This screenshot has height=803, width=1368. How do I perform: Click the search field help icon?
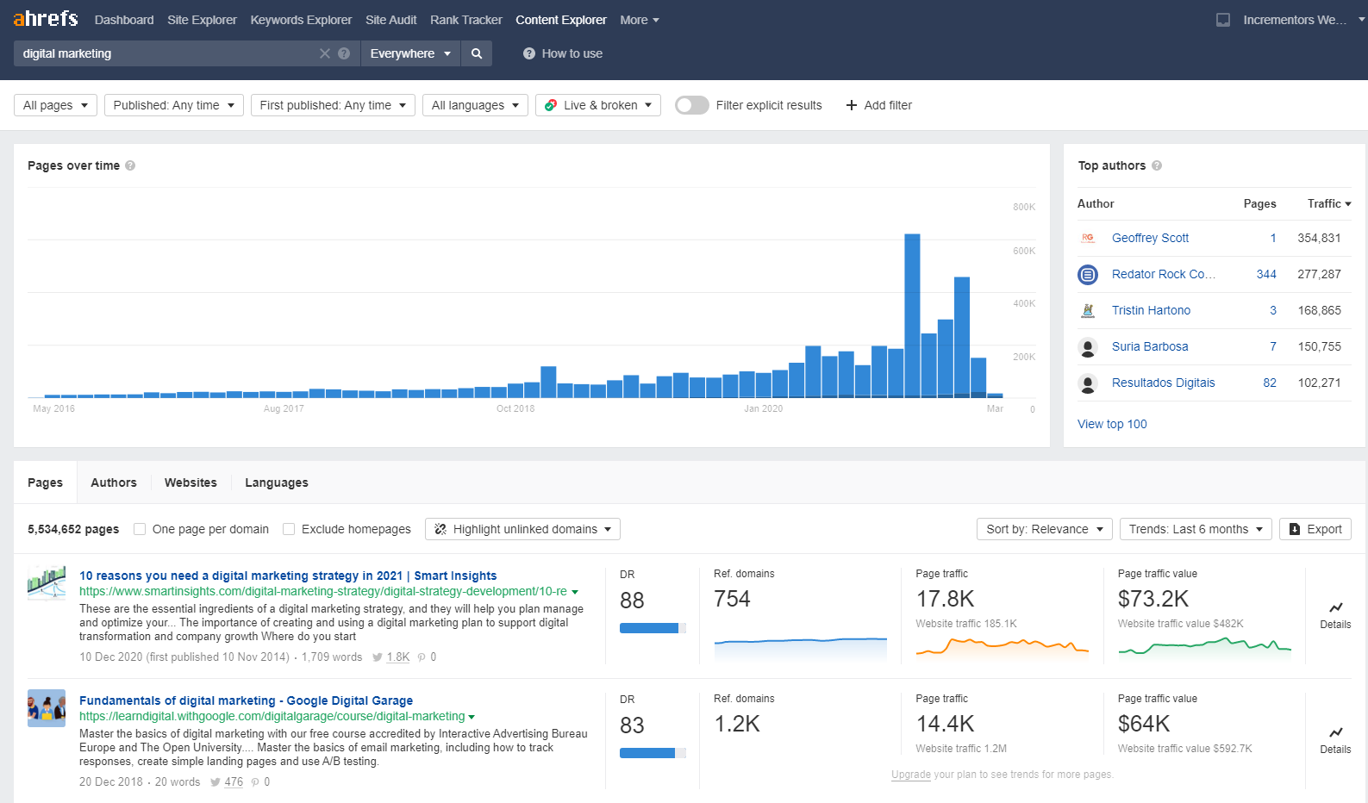click(344, 53)
